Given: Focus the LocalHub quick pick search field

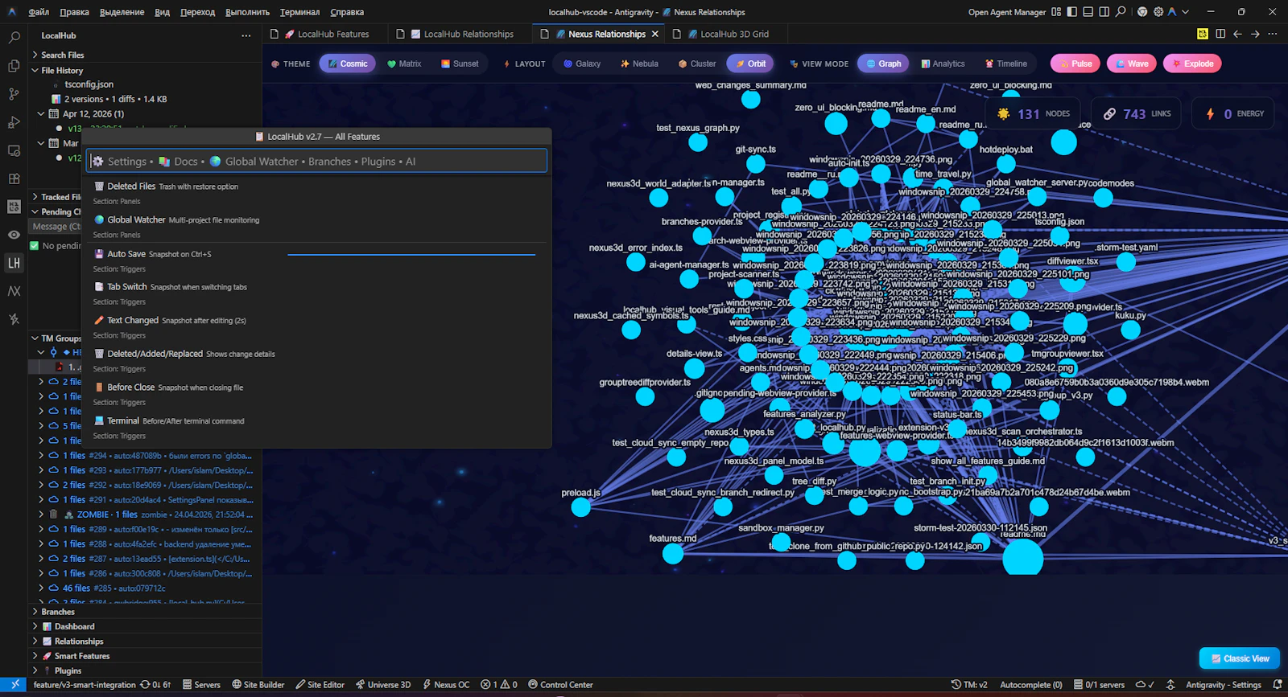Looking at the screenshot, I should 318,161.
